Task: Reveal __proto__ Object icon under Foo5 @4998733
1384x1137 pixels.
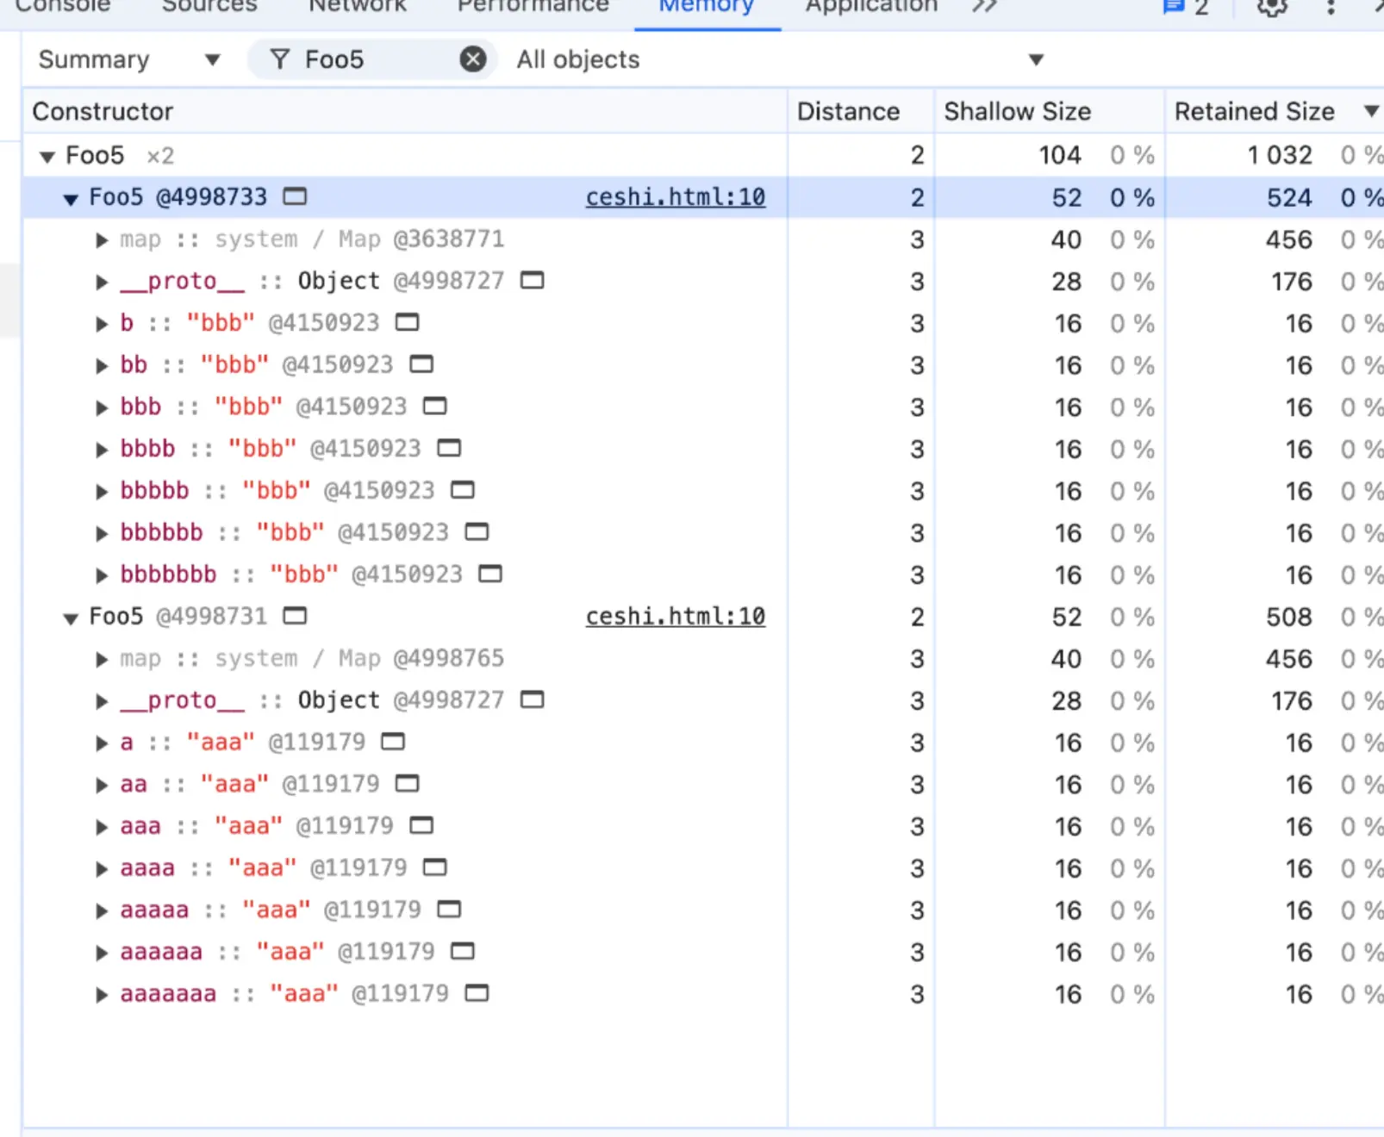Action: click(x=533, y=280)
